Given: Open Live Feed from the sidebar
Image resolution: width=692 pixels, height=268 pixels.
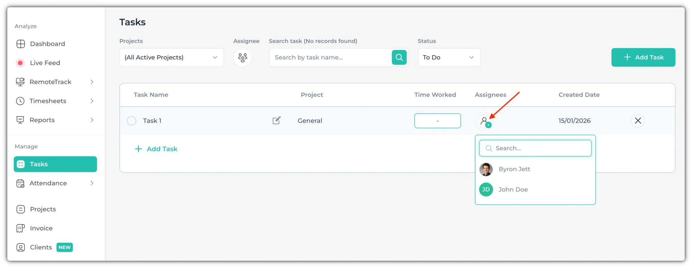Looking at the screenshot, I should click(45, 63).
